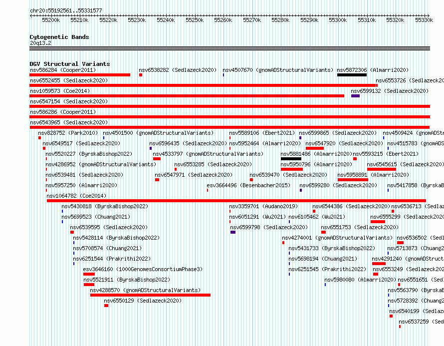The image size is (444, 346).
Task: Select the nsv586286 (Cooper2011) label
Action: click(x=63, y=112)
